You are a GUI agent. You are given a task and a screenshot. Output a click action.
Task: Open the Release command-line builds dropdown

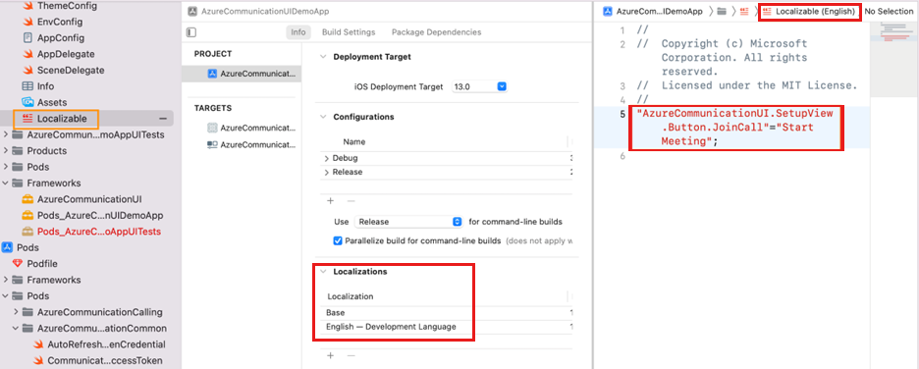(x=408, y=222)
